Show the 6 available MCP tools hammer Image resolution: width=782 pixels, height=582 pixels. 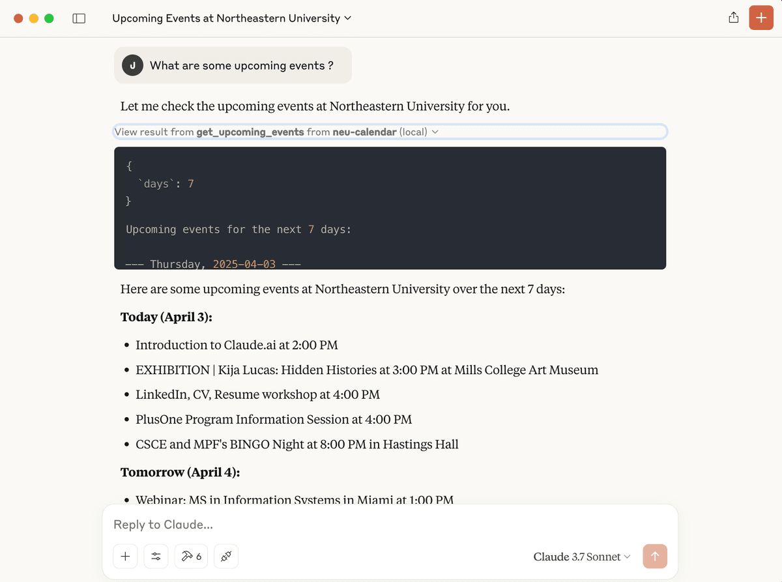[x=191, y=557]
